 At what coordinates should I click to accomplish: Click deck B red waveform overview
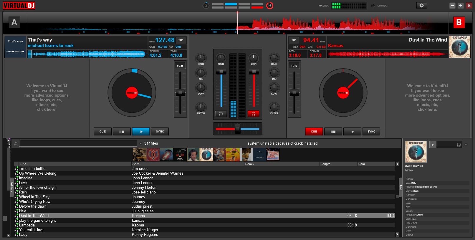pos(388,54)
